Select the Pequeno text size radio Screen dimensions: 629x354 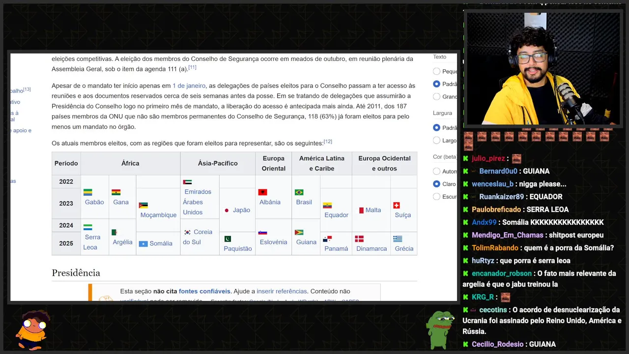[x=436, y=71]
